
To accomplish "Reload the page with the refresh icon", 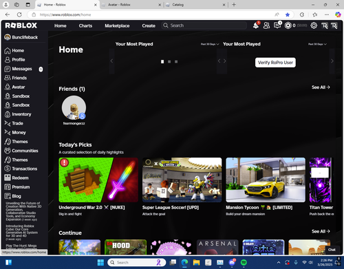I will pos(19,14).
